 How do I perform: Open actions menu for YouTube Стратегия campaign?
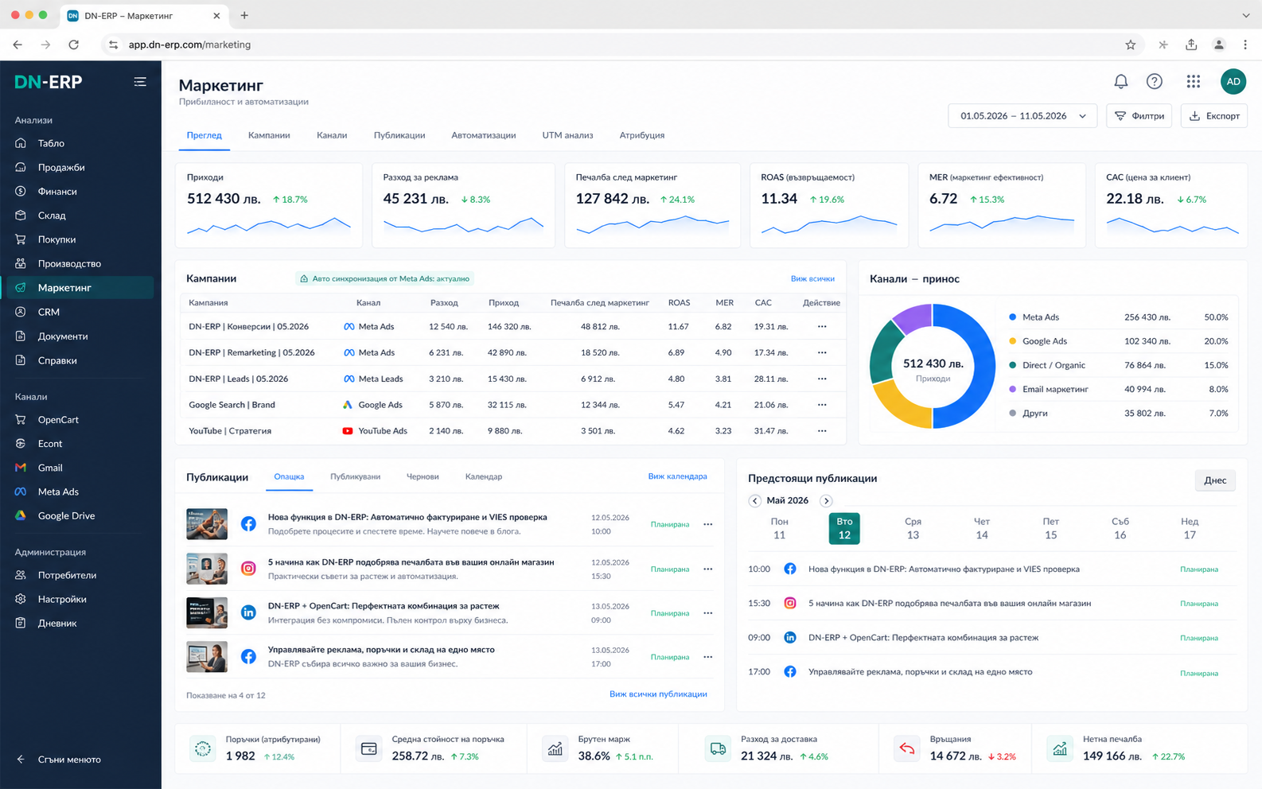822,431
